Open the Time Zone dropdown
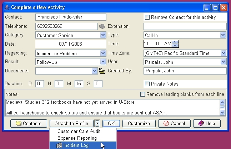 [x=224, y=53]
